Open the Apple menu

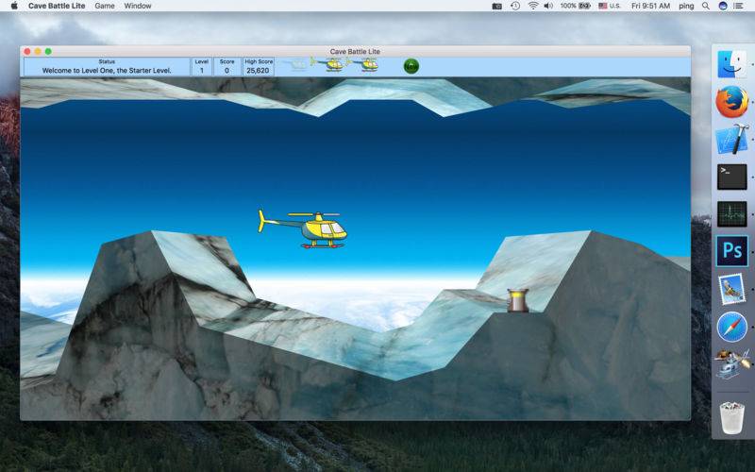pos(14,6)
